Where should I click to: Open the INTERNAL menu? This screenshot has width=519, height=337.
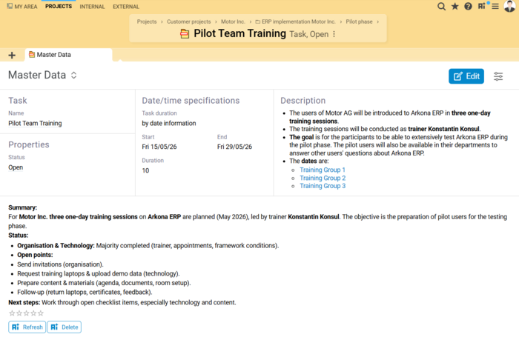click(x=92, y=7)
